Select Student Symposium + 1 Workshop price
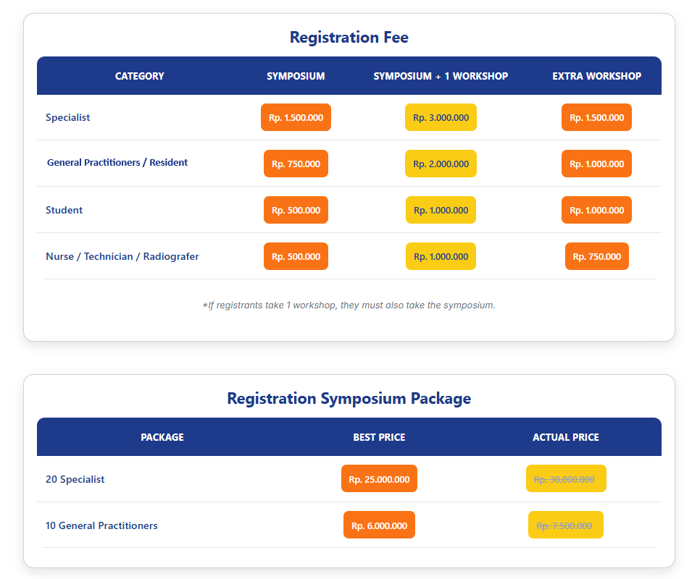 (x=441, y=210)
